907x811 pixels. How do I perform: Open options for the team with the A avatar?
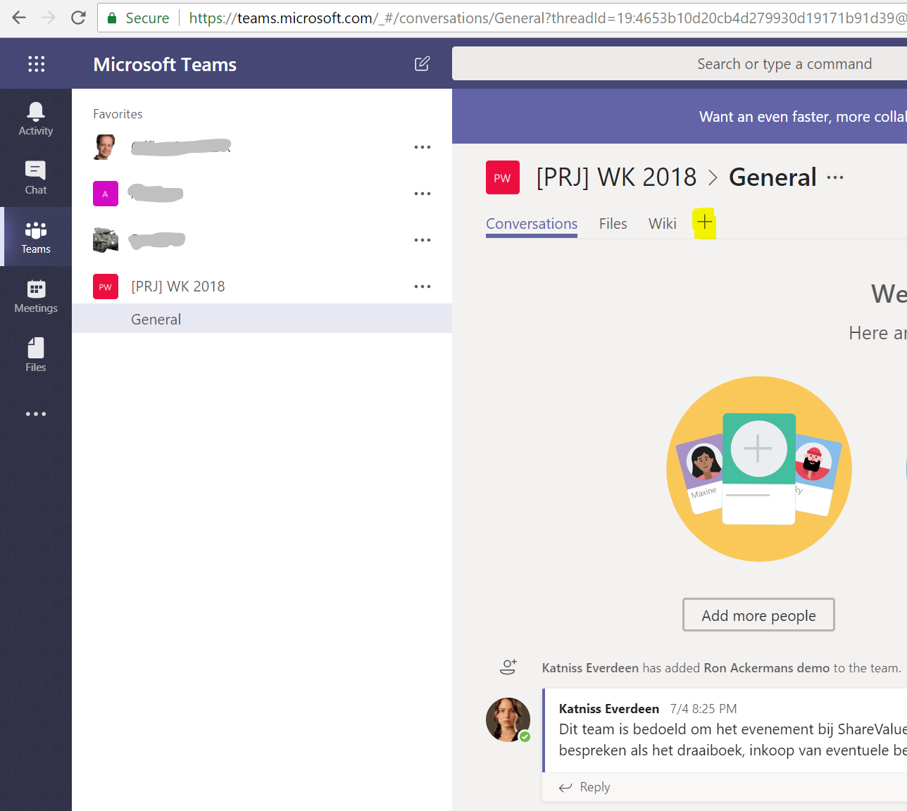pyautogui.click(x=423, y=194)
